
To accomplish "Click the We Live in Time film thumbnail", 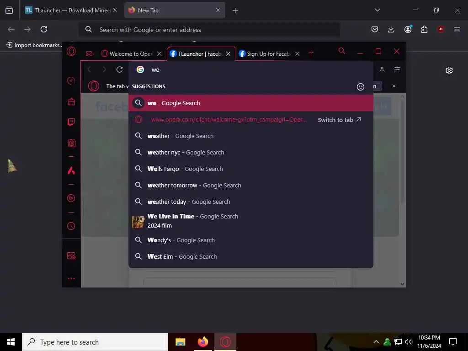I will coord(138,222).
